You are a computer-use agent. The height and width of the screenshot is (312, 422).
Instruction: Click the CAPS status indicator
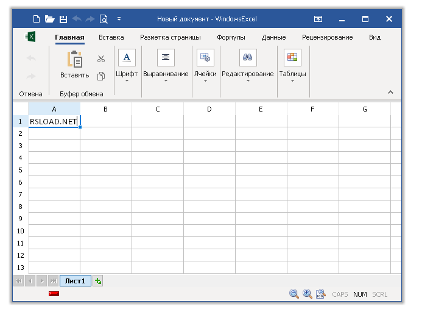pos(340,294)
